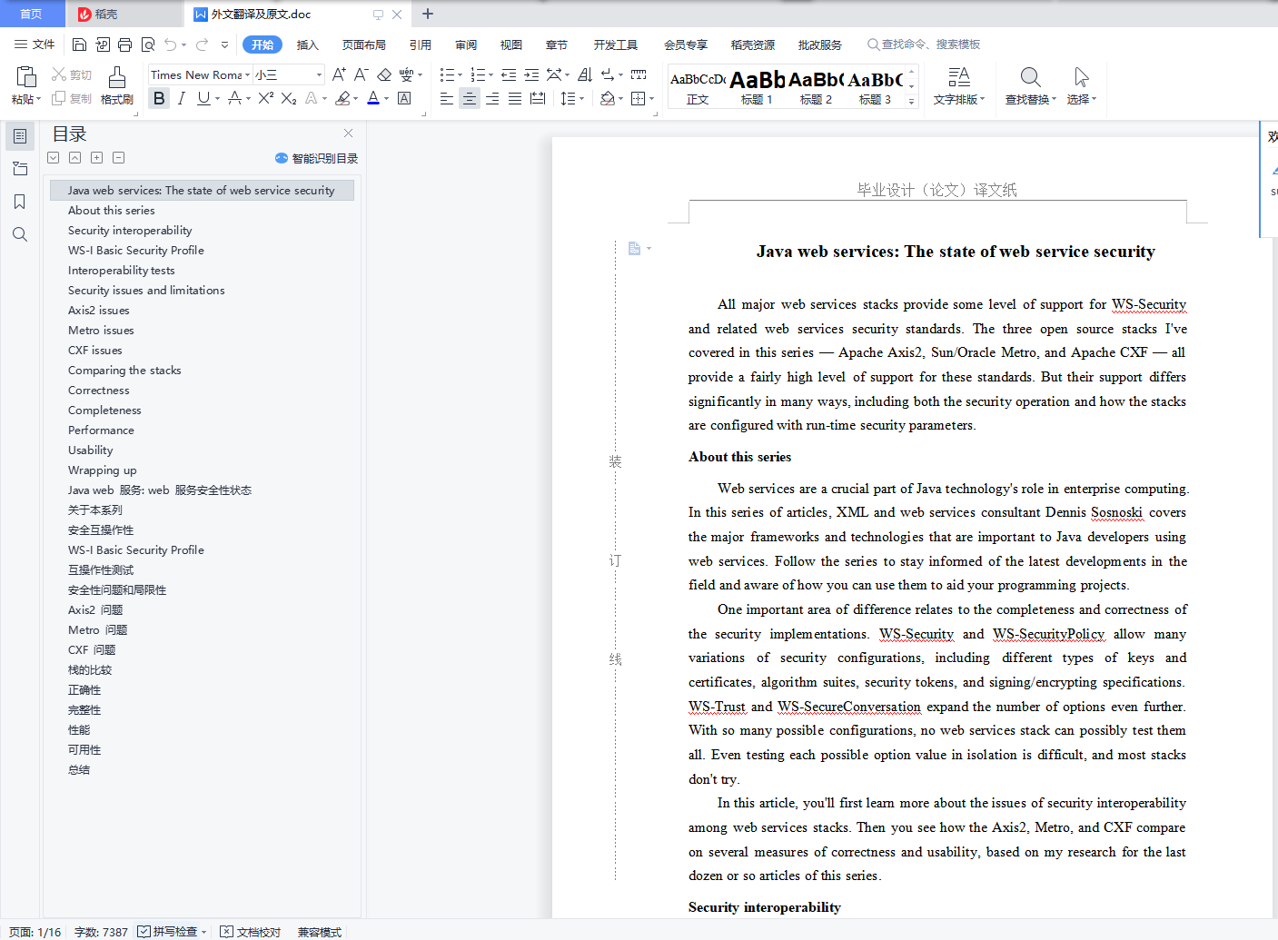Decrease font size with the A- icon

pos(361,74)
